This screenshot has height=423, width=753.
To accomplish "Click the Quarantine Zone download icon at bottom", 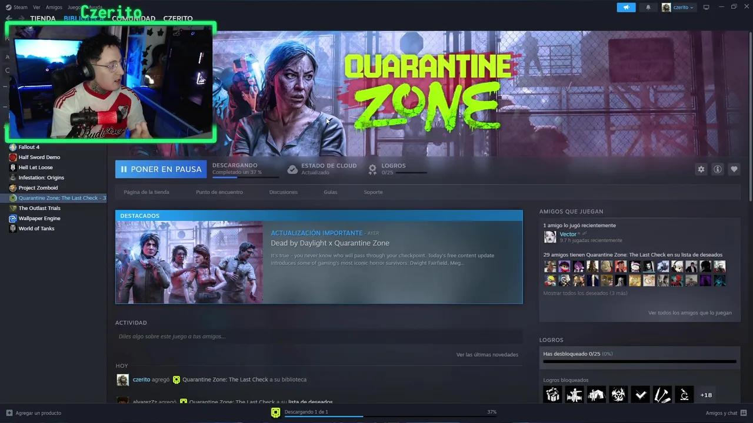I will (x=275, y=413).
